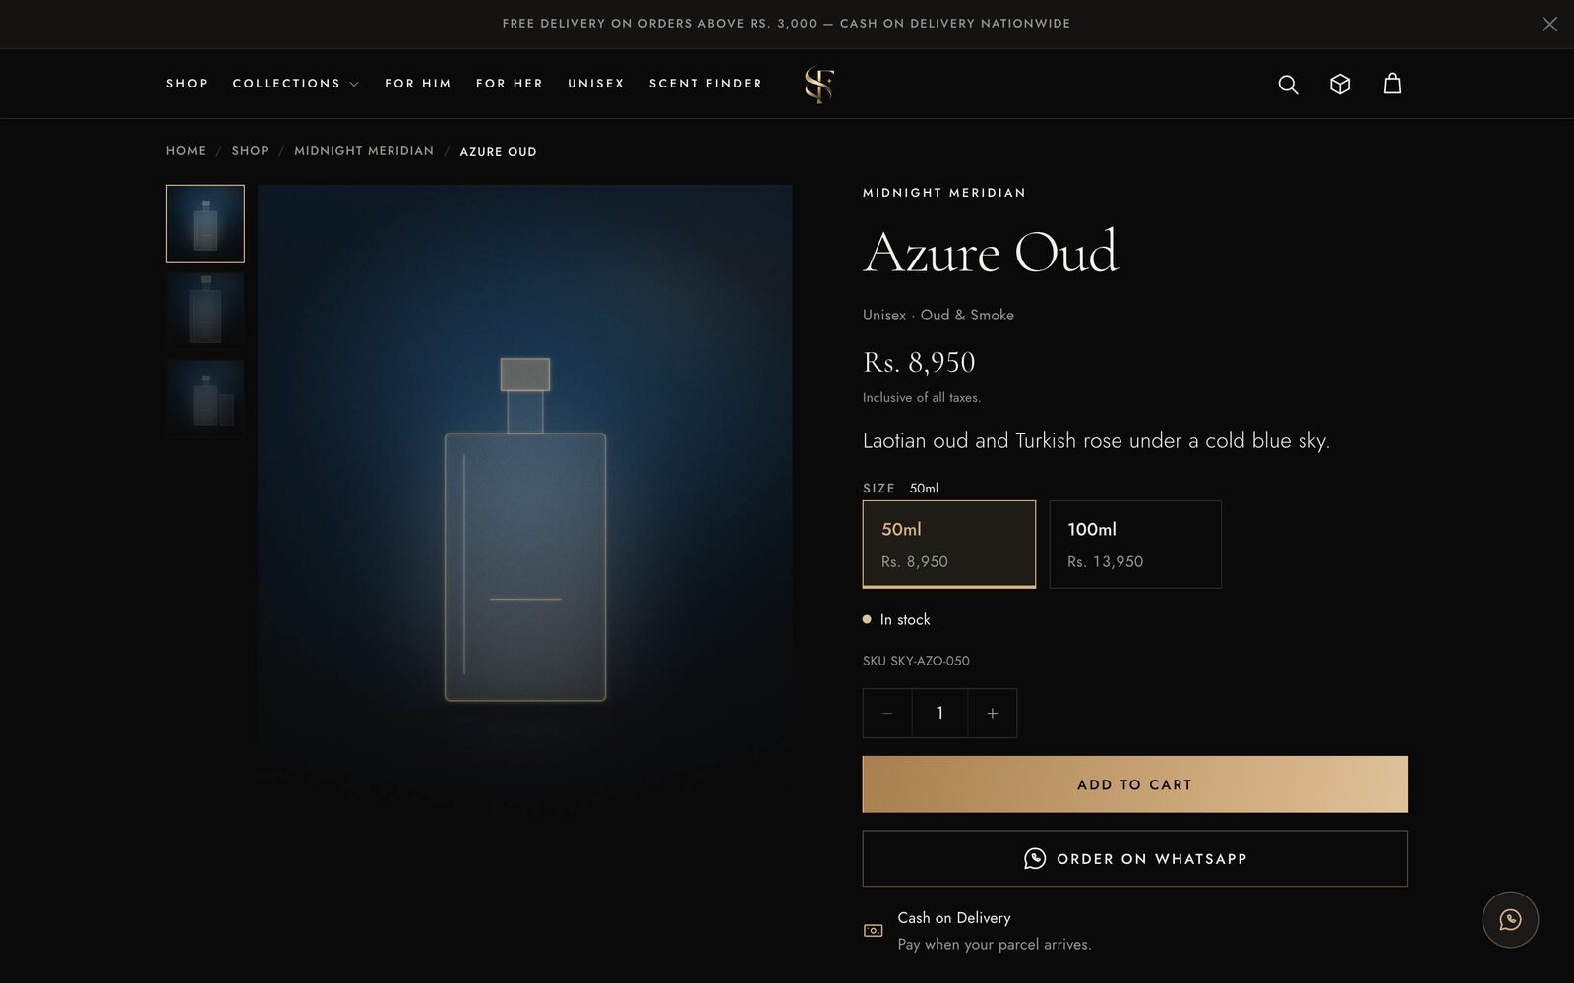This screenshot has height=983, width=1574.
Task: Click the Midnight Meridian collection label
Action: (x=944, y=193)
